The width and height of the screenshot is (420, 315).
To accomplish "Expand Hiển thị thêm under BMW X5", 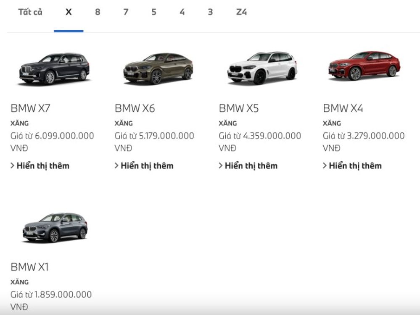I will (x=248, y=165).
